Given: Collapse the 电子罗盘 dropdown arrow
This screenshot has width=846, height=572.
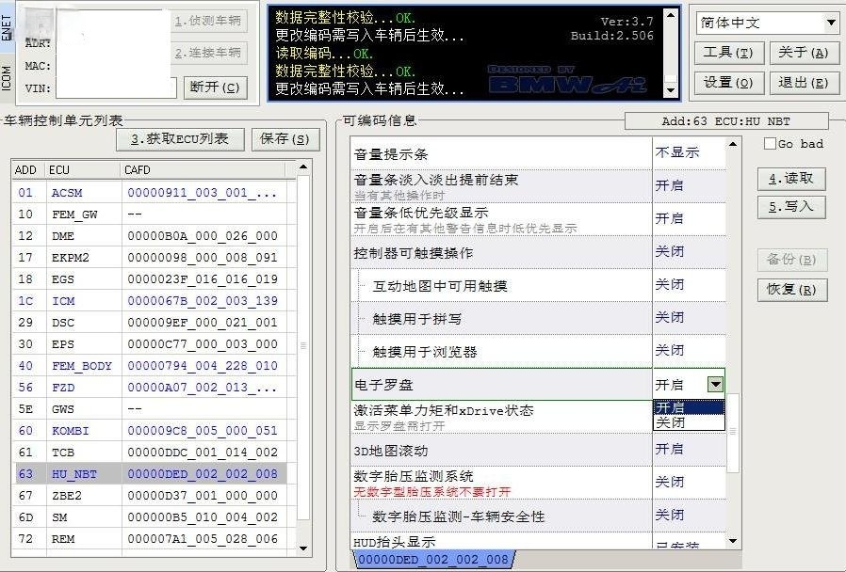Looking at the screenshot, I should [716, 384].
